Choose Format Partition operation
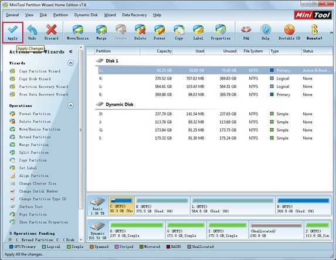The image size is (336, 260). [35, 114]
